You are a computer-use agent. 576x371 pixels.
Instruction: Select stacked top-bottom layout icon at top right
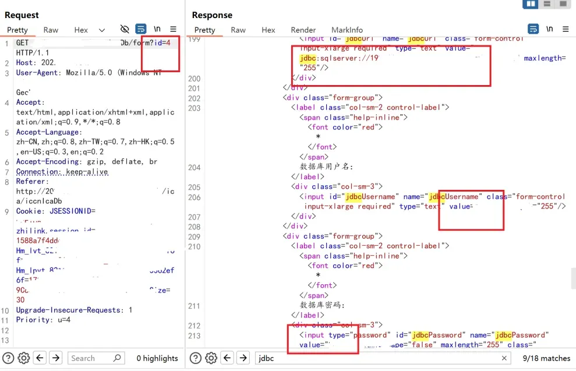click(x=547, y=4)
